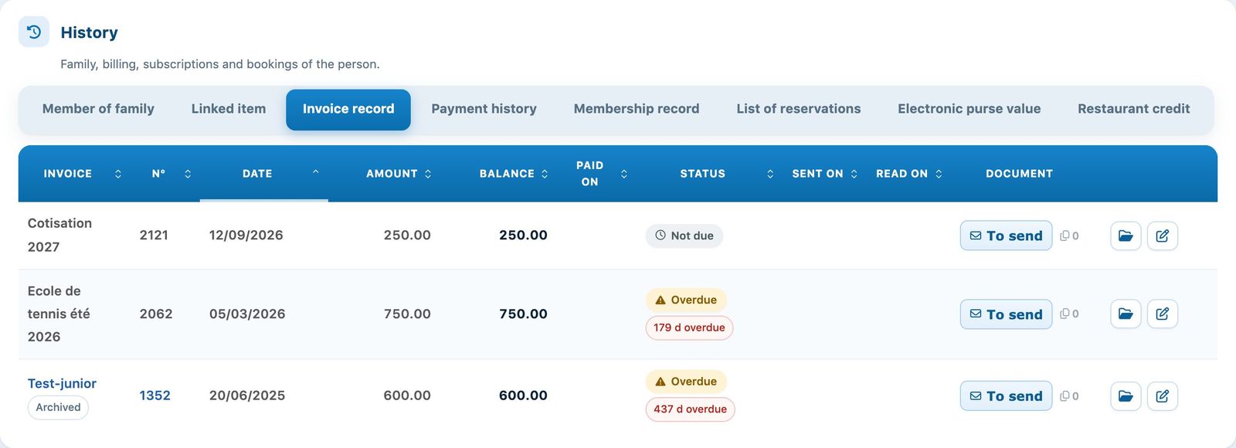Open the Membership record tab
This screenshot has height=448, width=1236.
pyautogui.click(x=637, y=109)
